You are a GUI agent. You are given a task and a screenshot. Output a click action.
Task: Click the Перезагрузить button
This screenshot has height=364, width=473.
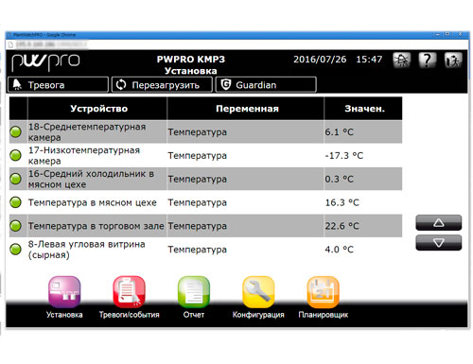pos(162,85)
